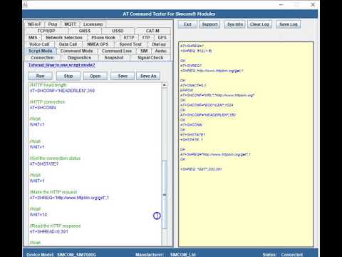Click the Exit button
Screen dimensions: 342x257
pyautogui.click(x=187, y=24)
